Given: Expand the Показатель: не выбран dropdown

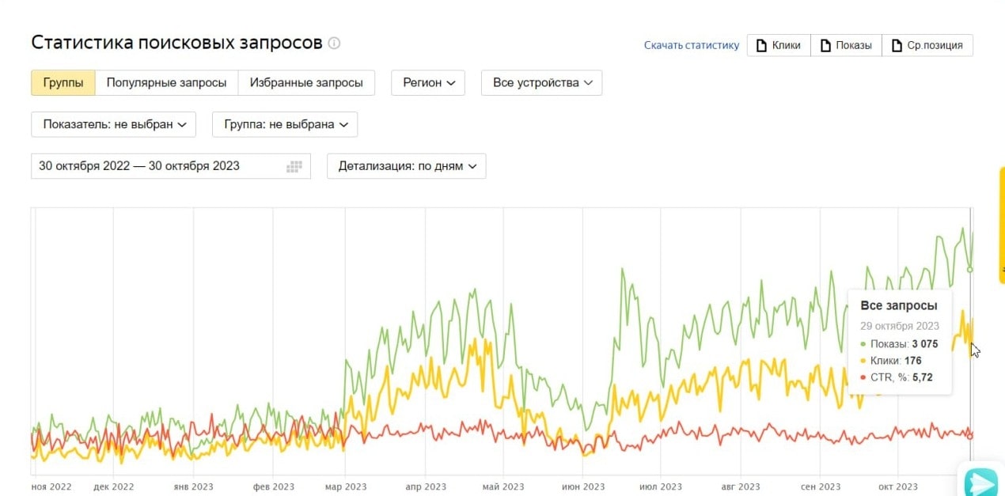Looking at the screenshot, I should point(114,124).
